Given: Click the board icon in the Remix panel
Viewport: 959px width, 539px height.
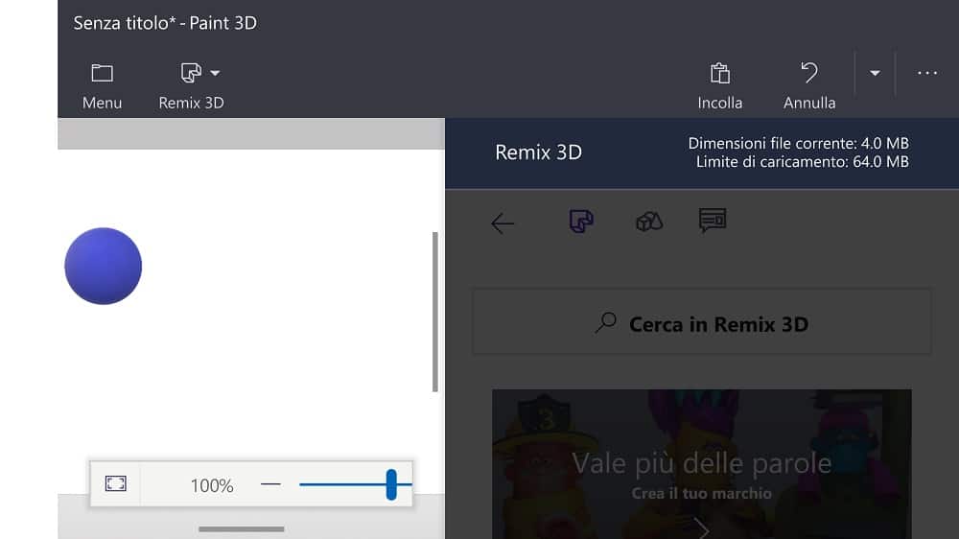Looking at the screenshot, I should [x=713, y=221].
